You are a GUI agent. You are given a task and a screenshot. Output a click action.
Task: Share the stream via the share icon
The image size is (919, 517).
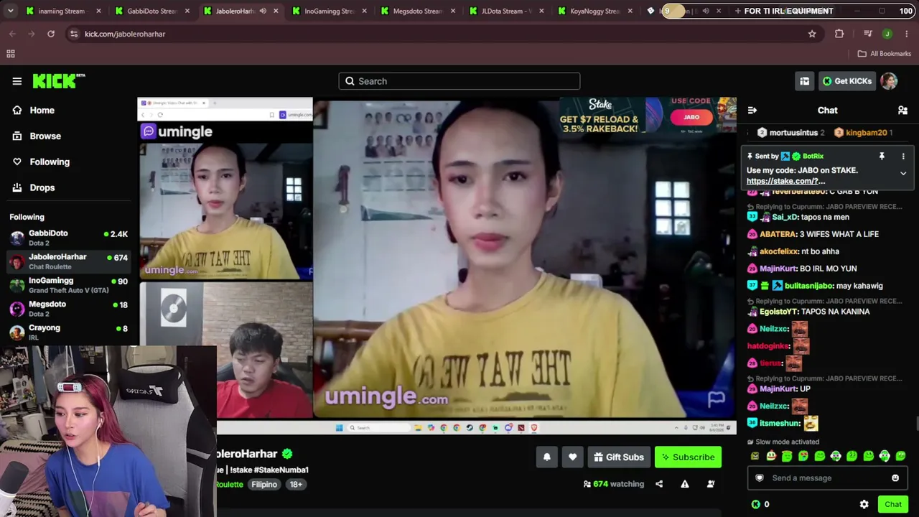point(659,484)
